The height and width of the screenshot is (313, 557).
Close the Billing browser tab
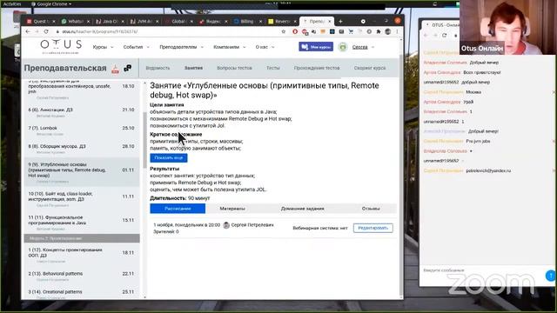[260, 22]
